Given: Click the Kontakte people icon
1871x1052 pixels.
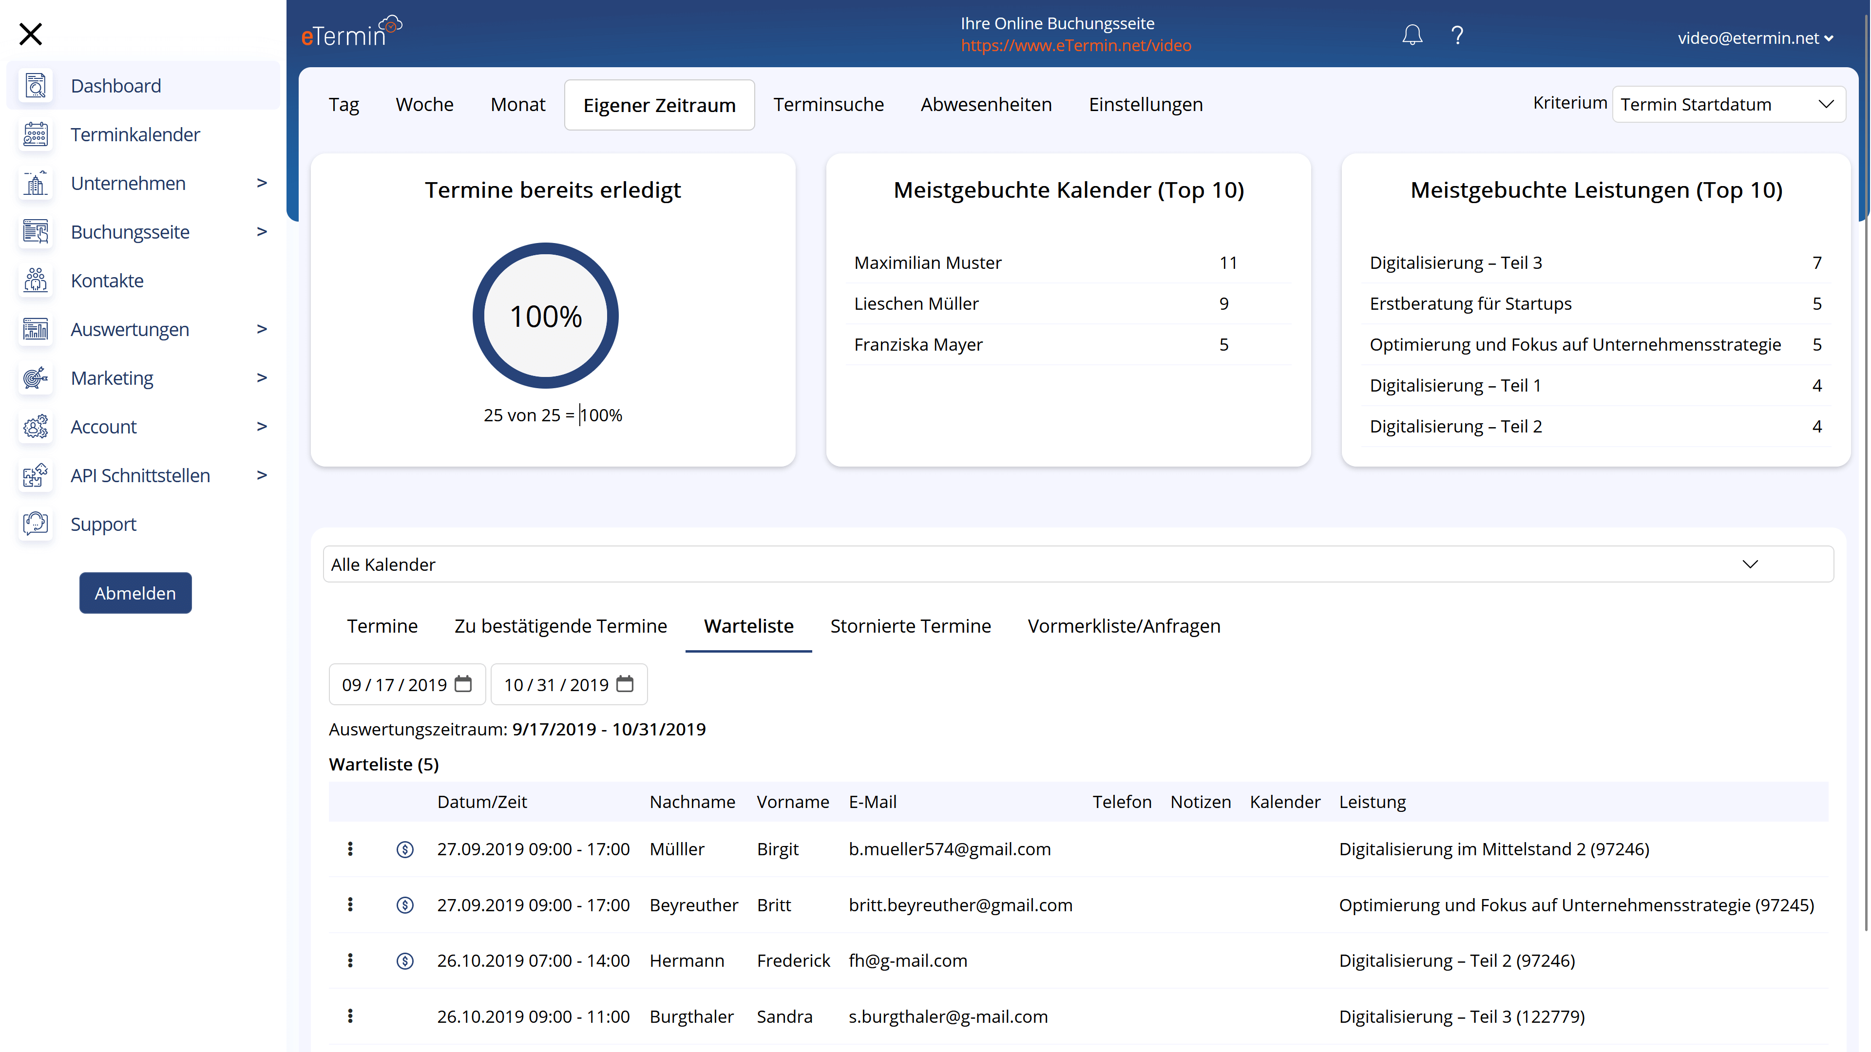Looking at the screenshot, I should coord(36,280).
